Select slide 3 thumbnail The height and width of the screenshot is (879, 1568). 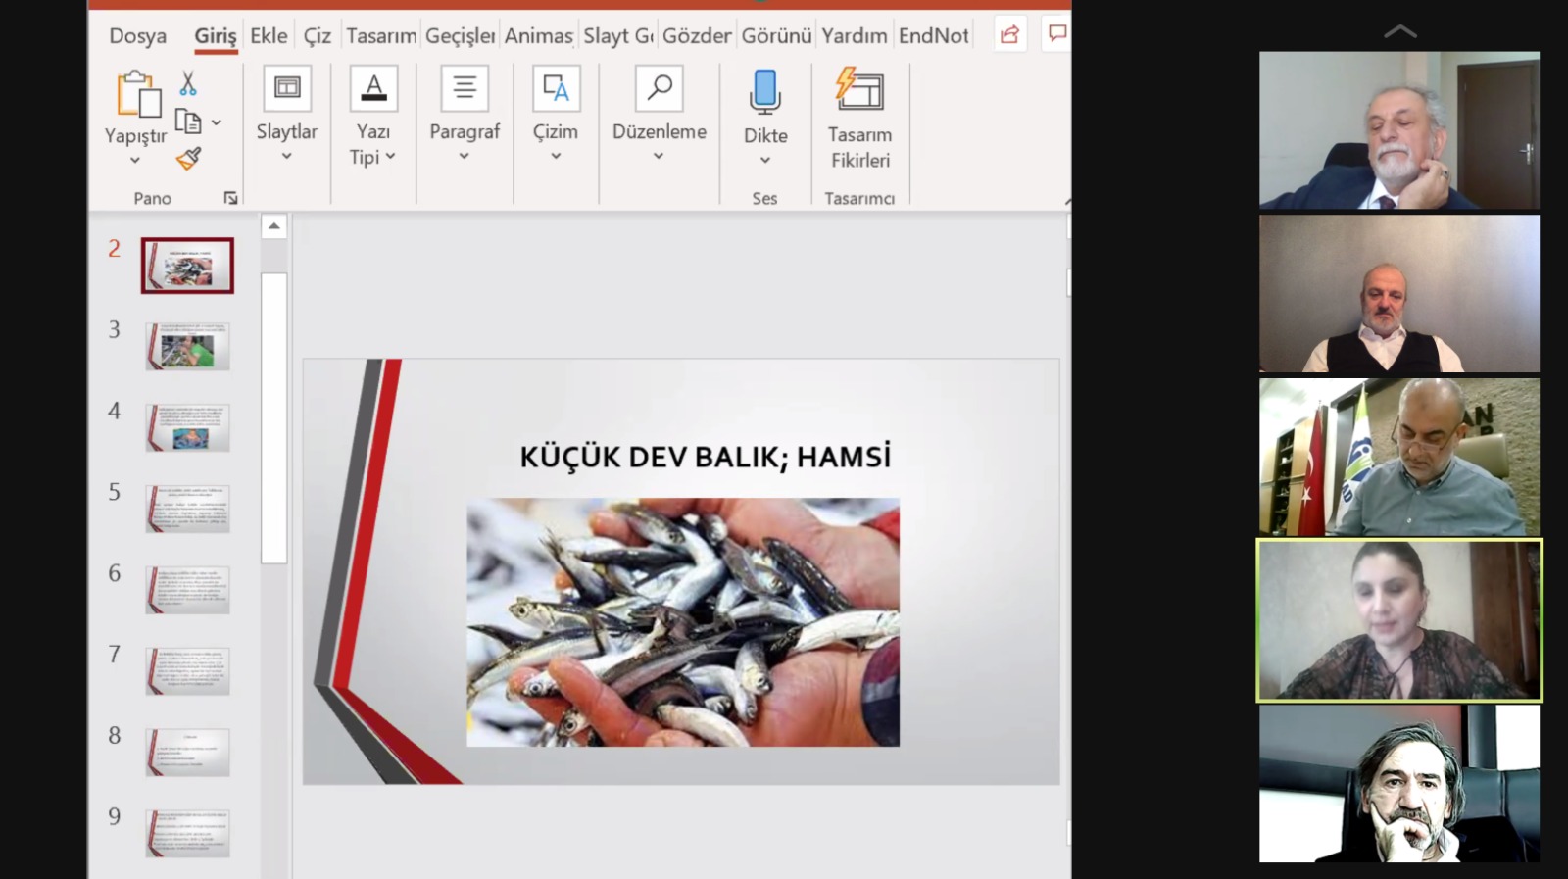tap(188, 347)
